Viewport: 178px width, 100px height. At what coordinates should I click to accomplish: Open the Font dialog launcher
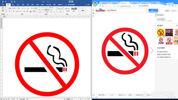(x=37, y=14)
